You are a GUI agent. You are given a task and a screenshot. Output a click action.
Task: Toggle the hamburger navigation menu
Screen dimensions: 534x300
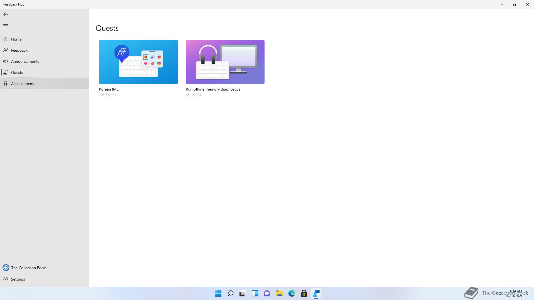(6, 26)
